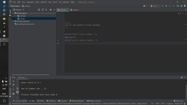
Task: Open Project panel options gear
Action: click(x=51, y=10)
